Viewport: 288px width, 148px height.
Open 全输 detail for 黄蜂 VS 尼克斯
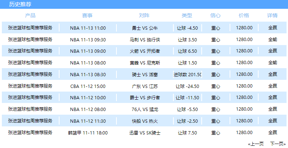point(273,63)
